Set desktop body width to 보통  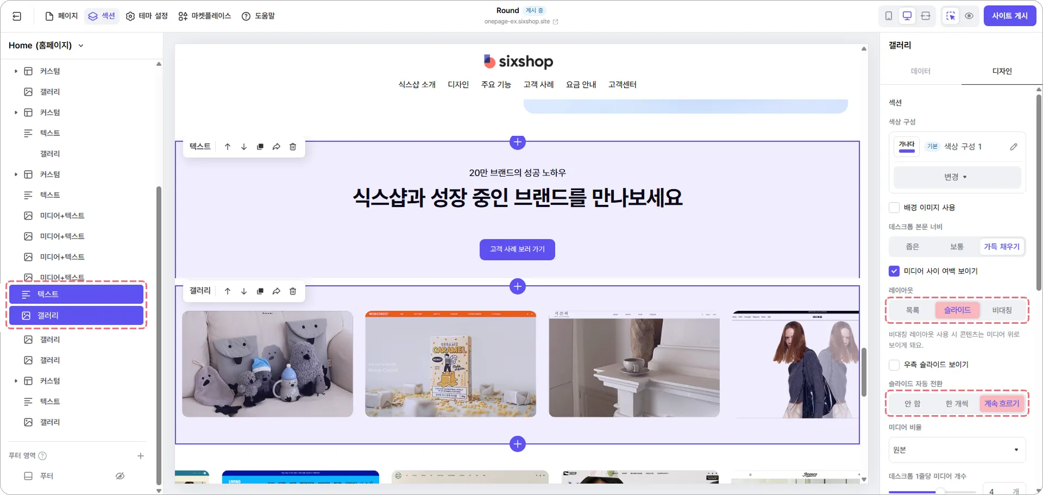957,247
